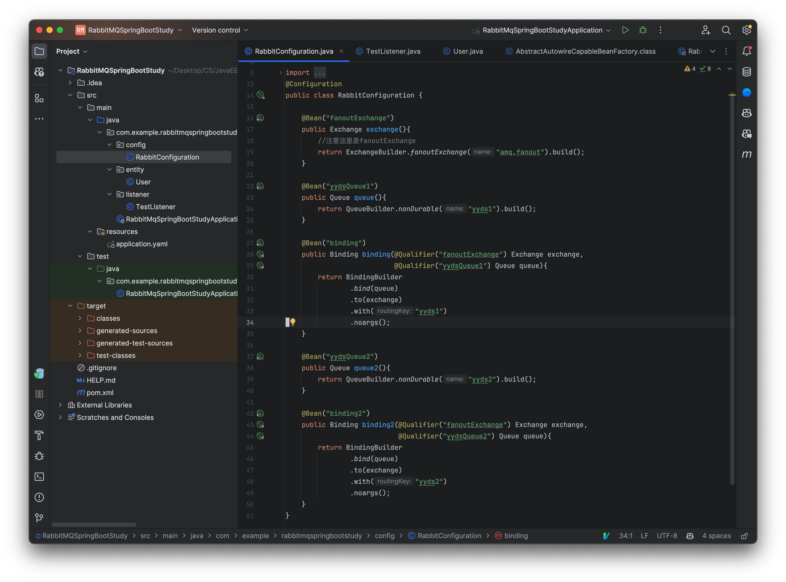This screenshot has width=786, height=582.
Task: Switch to the User.java tab
Action: (468, 51)
